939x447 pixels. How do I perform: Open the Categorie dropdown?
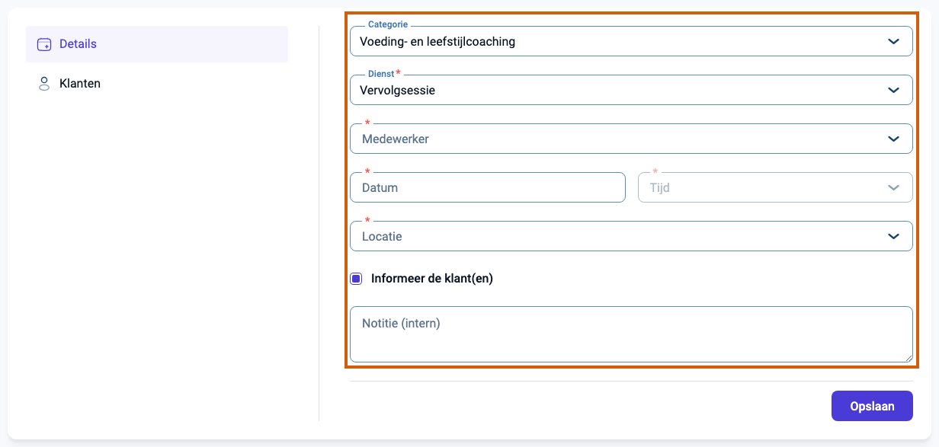coord(631,41)
